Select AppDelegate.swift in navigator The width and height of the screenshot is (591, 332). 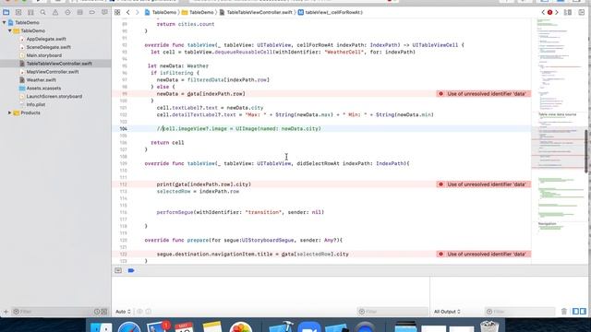click(x=46, y=39)
